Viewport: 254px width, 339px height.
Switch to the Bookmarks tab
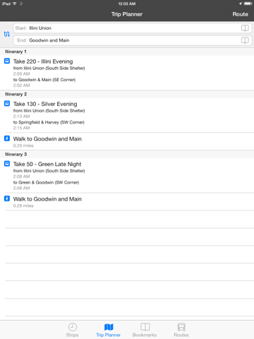pos(145,330)
